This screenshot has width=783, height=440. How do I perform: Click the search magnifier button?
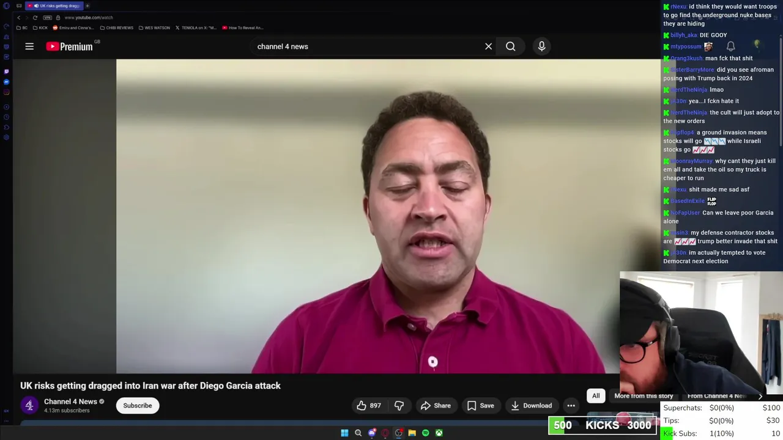tap(511, 46)
